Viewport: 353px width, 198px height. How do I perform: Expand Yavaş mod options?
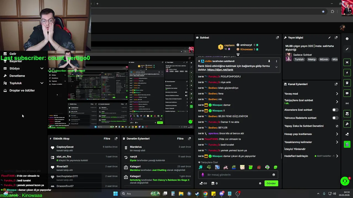337,94
